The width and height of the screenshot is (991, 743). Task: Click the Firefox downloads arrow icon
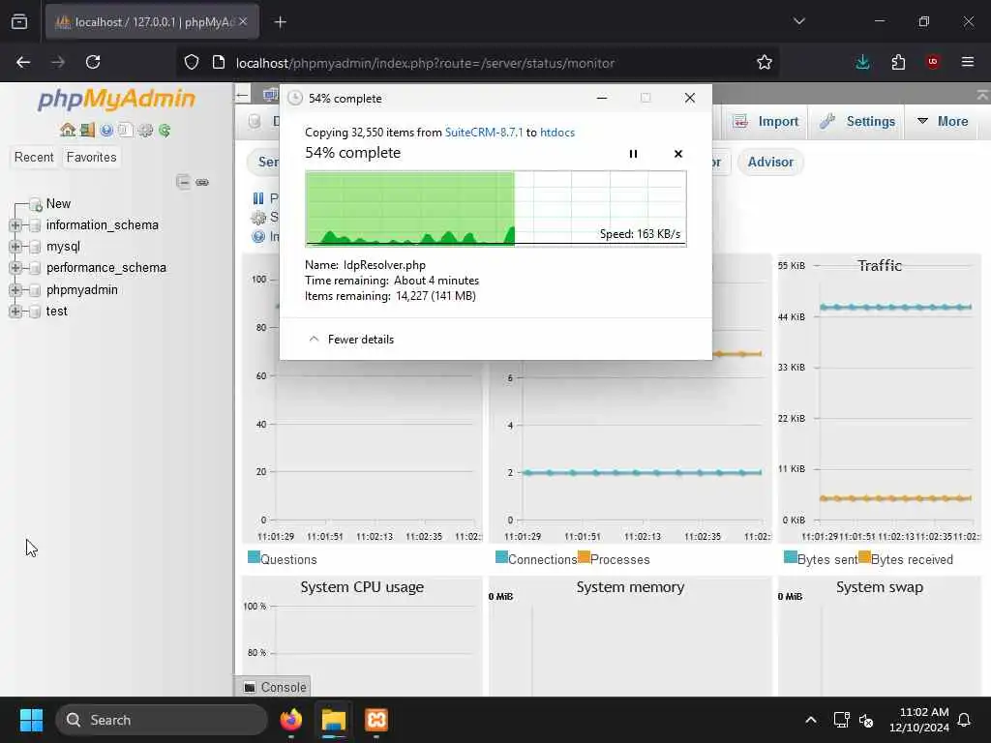862,62
